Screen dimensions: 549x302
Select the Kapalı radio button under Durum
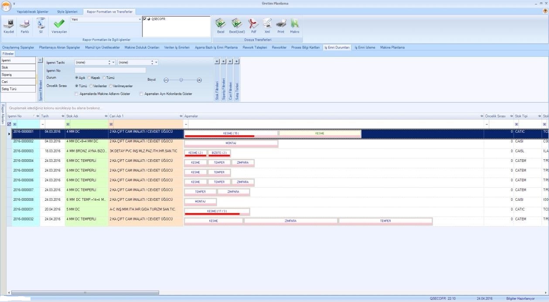(x=89, y=78)
